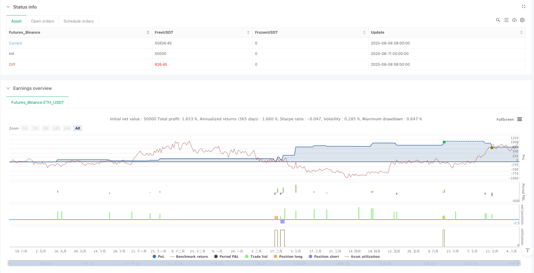Switch to the Open orders tab
This screenshot has height=273, width=534.
43,21
